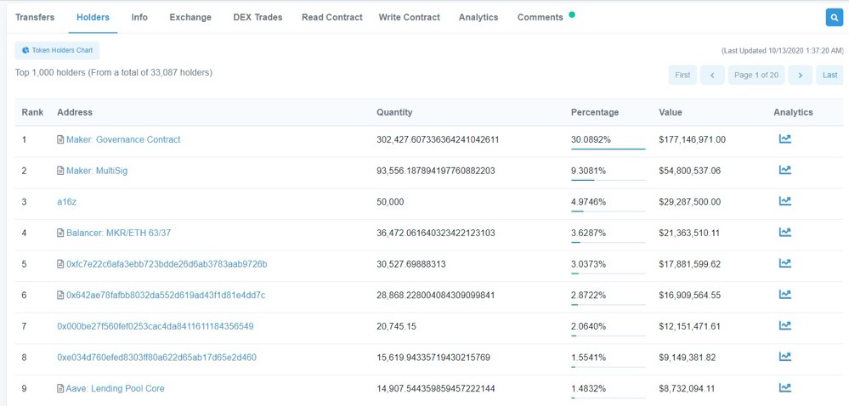Click the blue search icon button

(833, 17)
